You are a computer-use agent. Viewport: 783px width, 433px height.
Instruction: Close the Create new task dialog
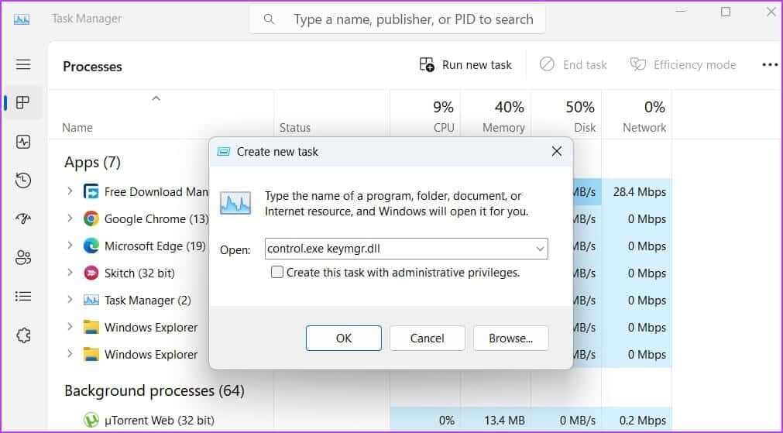(x=557, y=151)
